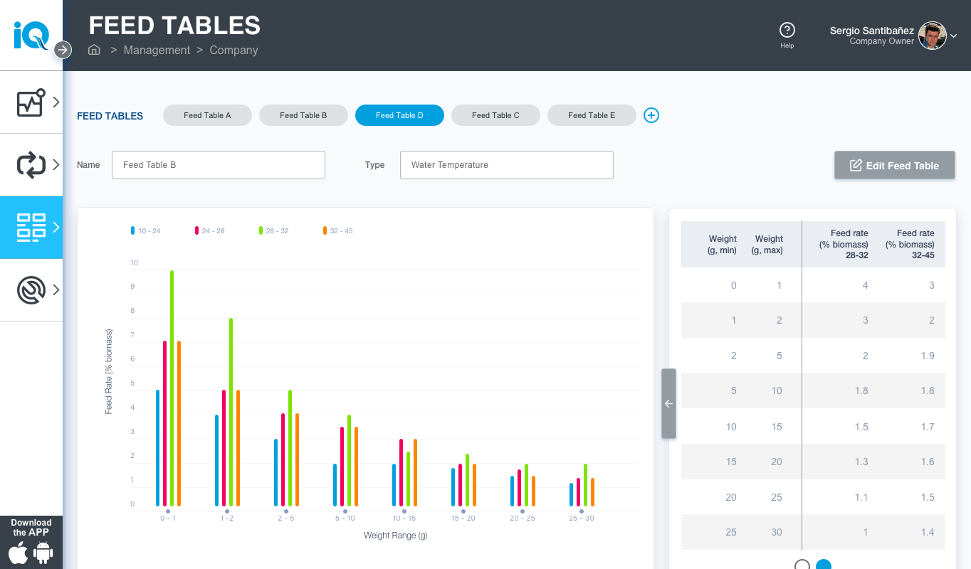The height and width of the screenshot is (569, 971).
Task: Switch to the Feed Table A tab
Action: [207, 115]
